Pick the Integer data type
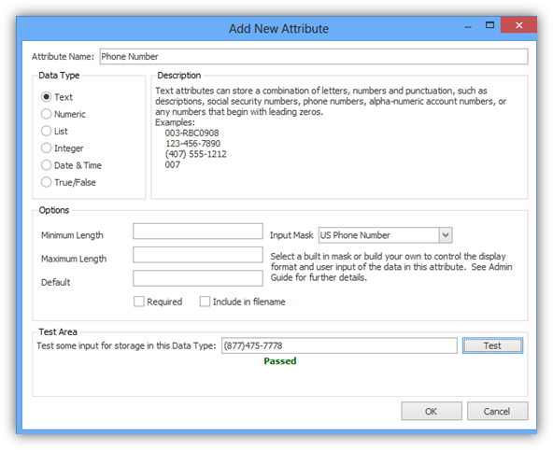Screen dimensions: 553x450 (46, 148)
